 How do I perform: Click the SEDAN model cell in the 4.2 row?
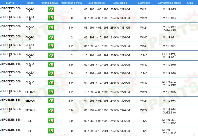pyautogui.click(x=30, y=92)
